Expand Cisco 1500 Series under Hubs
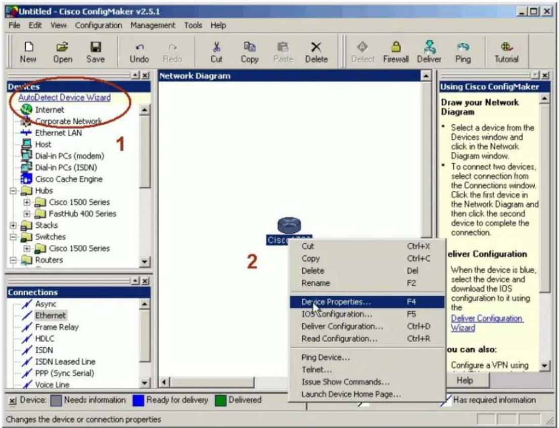559x428 pixels. point(27,202)
